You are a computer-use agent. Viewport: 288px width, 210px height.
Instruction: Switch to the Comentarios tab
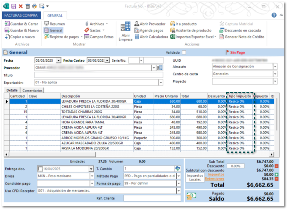pyautogui.click(x=32, y=91)
